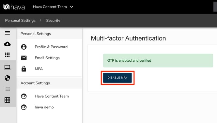Click the padlock icon beside MFA
The height and width of the screenshot is (123, 217).
[x=24, y=69]
